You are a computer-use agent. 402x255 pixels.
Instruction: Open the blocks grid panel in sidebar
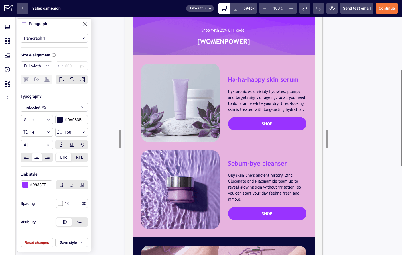click(x=7, y=41)
